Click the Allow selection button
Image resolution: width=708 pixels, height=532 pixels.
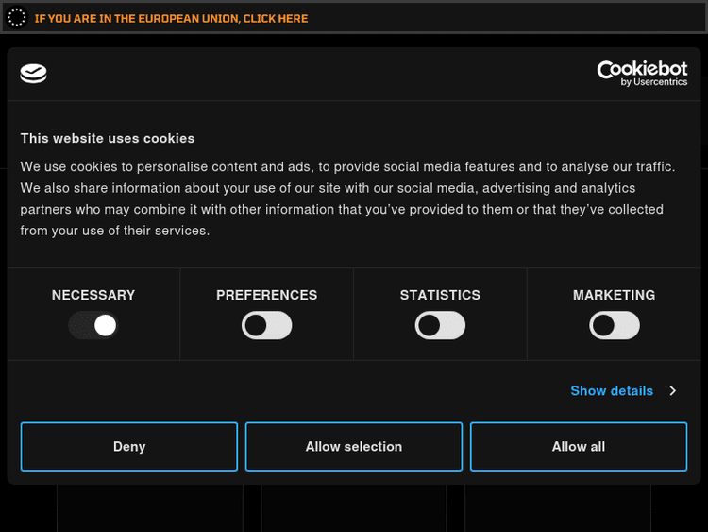click(354, 446)
